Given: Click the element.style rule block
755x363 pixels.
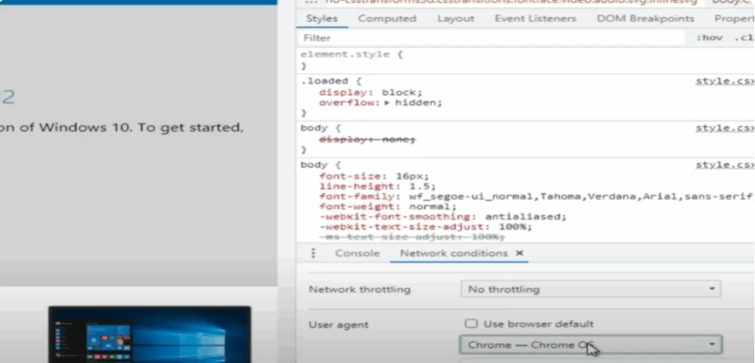Looking at the screenshot, I should (x=525, y=60).
